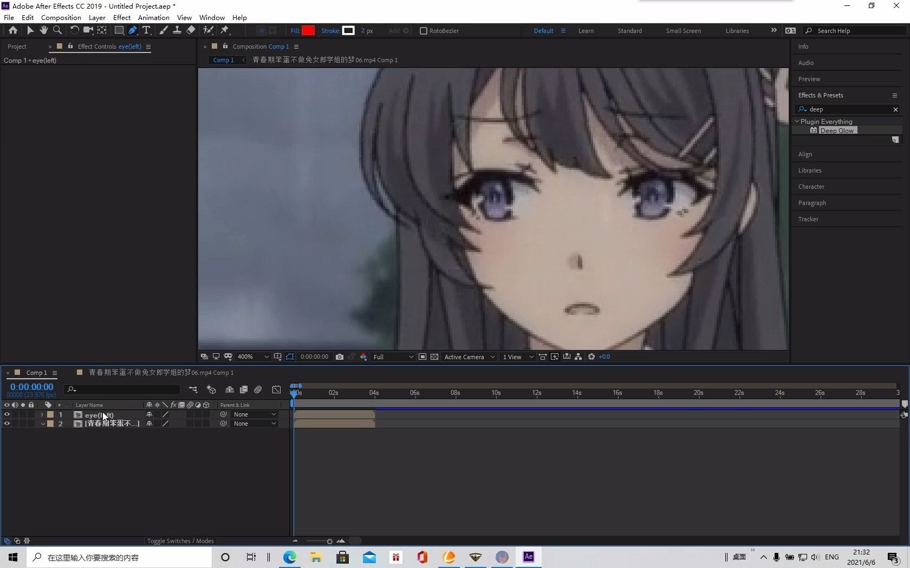Select the Pan Behind anchor point tool
The height and width of the screenshot is (568, 910).
coord(102,30)
